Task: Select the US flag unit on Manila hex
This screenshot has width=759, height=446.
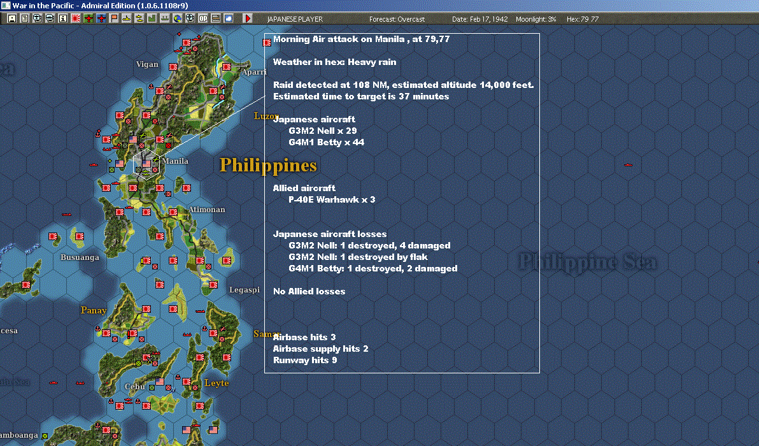Action: point(146,164)
